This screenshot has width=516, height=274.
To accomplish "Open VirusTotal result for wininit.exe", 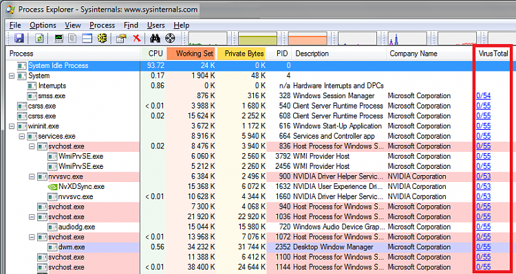I will 484,126.
